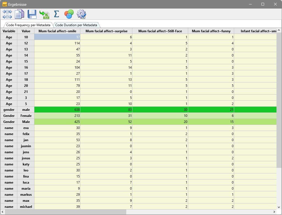
Task: Export results to XLS file
Action: (x=44, y=14)
